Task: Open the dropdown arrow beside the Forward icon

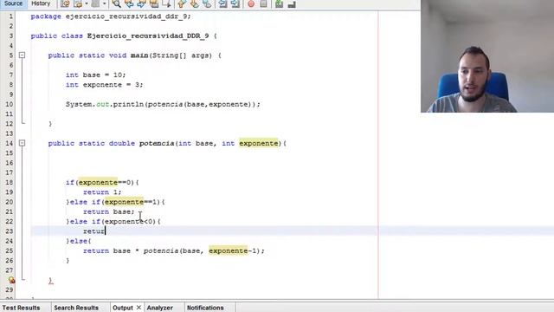Action: pos(104,3)
